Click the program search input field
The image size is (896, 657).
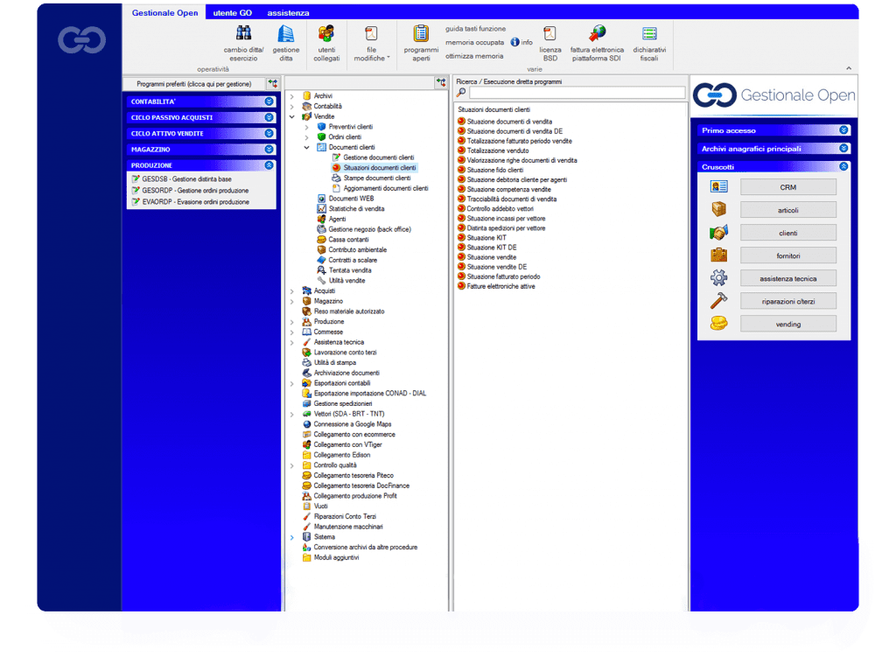577,93
